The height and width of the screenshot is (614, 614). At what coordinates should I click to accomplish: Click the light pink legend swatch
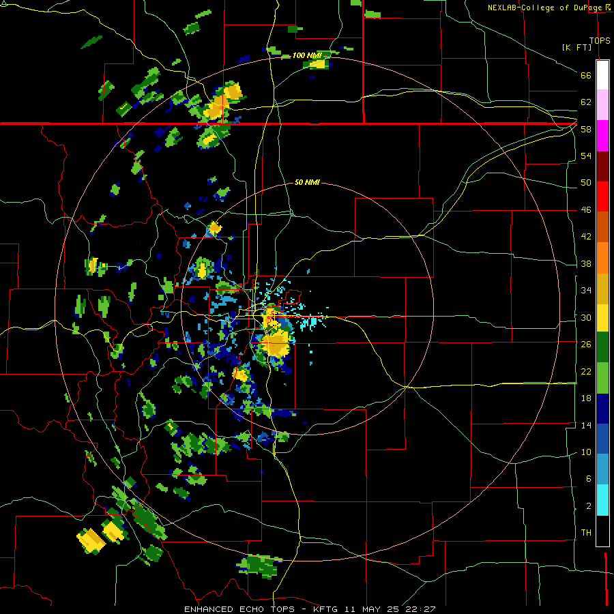click(602, 105)
